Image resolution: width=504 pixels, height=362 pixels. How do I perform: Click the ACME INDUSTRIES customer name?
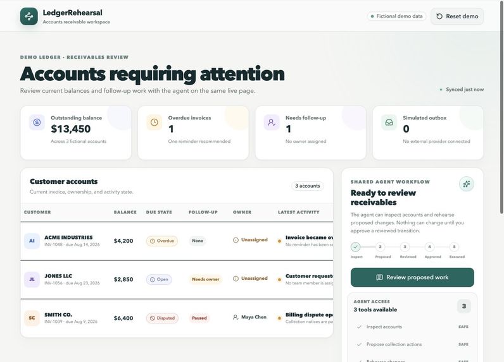pos(68,238)
